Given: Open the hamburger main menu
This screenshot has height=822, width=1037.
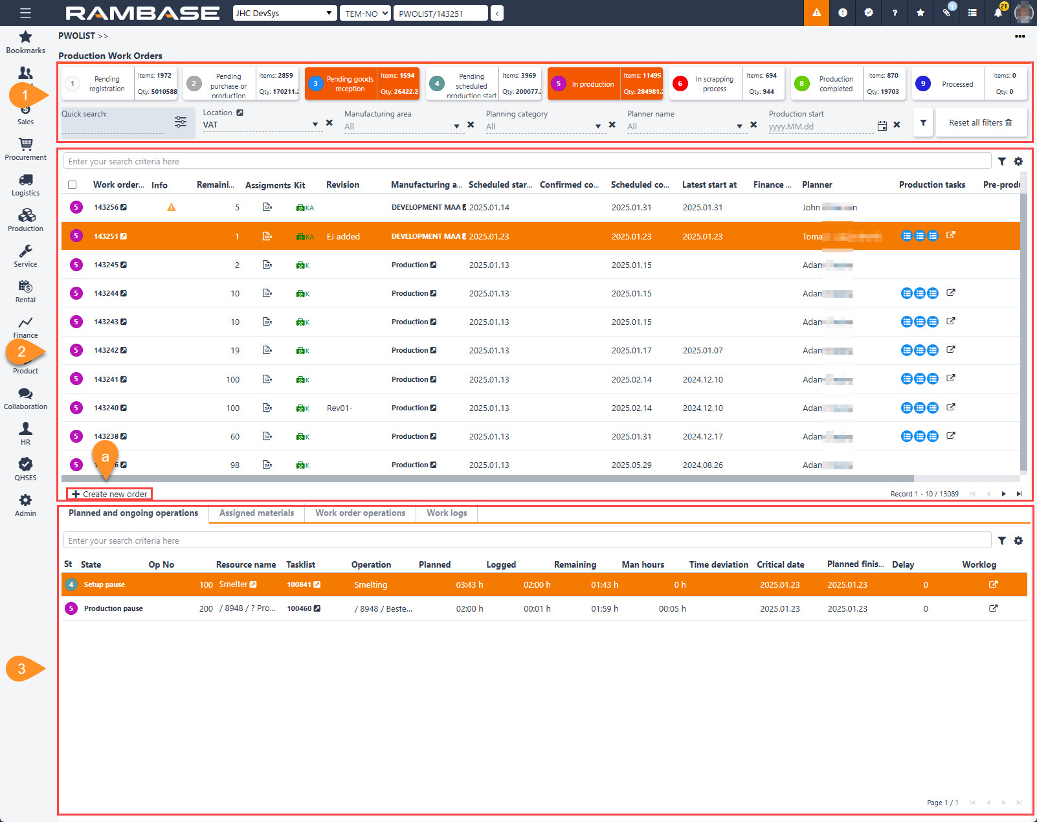Looking at the screenshot, I should tap(25, 13).
